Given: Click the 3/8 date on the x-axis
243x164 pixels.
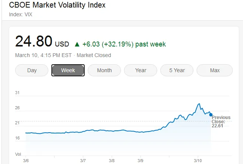Looking at the screenshot, I should pos(111,161).
